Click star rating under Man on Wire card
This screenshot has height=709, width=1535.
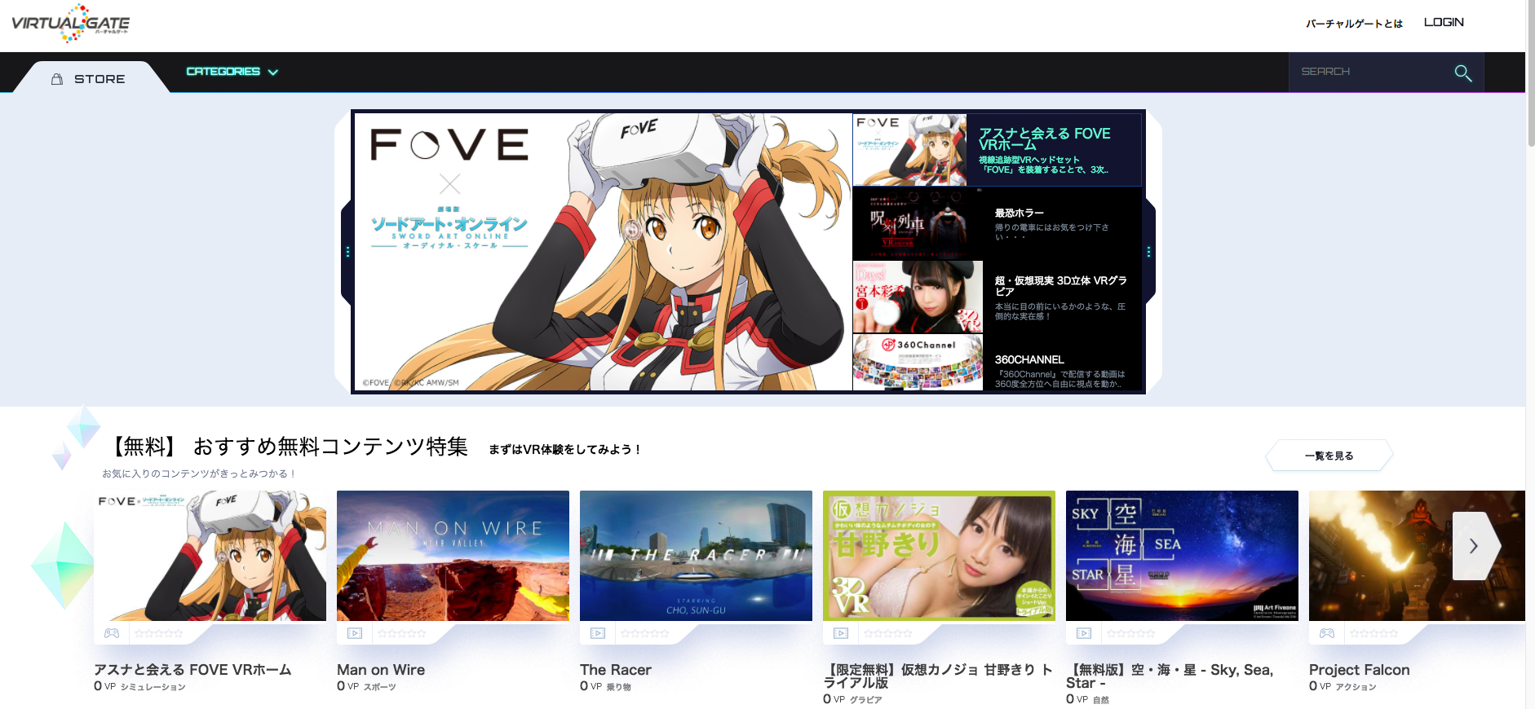tap(402, 633)
